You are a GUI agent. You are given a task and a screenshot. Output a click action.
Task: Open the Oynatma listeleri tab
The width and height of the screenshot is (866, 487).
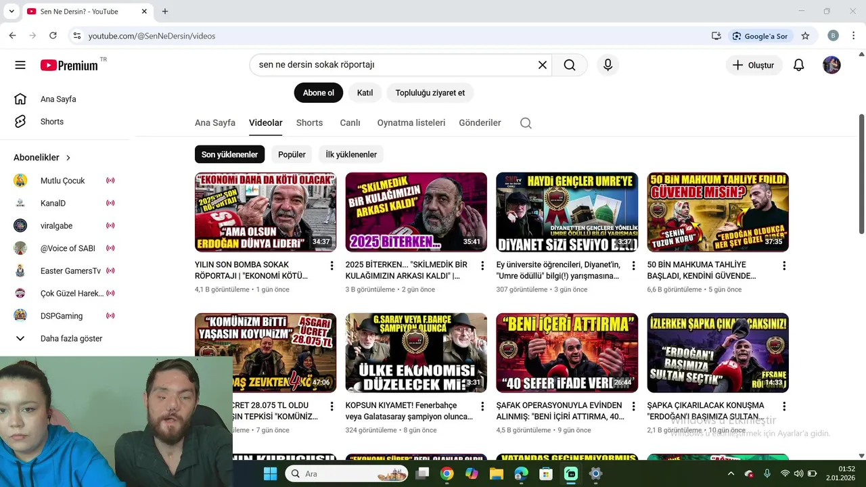411,123
